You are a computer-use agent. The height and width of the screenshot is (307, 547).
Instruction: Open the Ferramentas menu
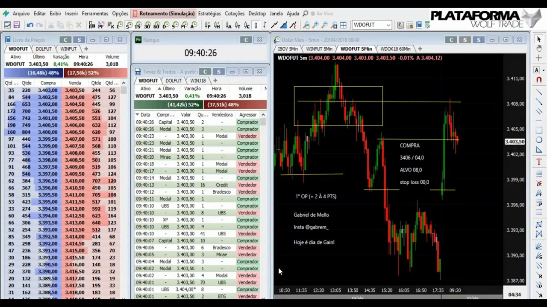pos(95,14)
